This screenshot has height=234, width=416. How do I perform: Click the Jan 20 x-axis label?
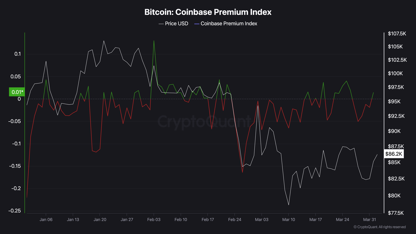100,220
